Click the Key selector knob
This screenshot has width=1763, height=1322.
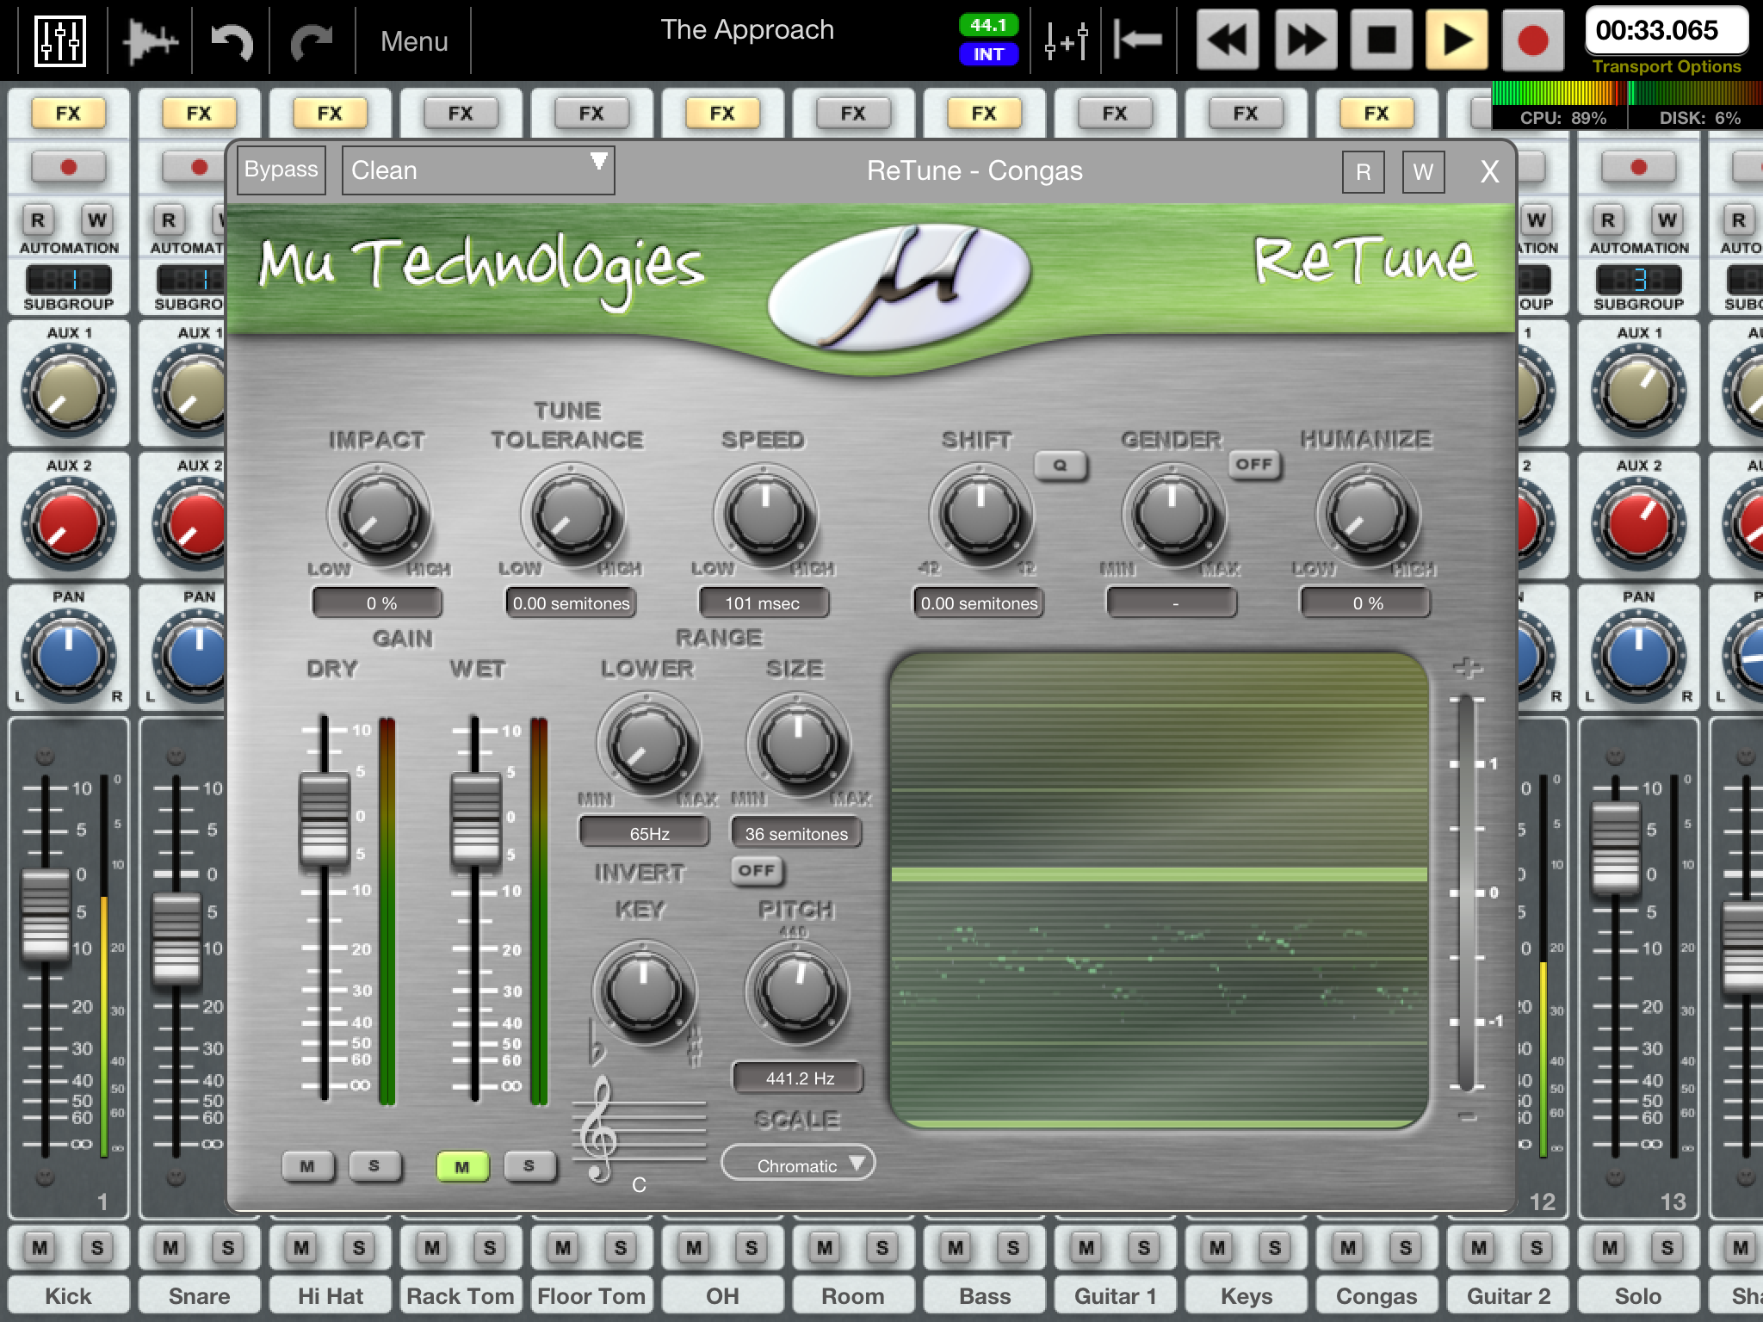click(643, 991)
